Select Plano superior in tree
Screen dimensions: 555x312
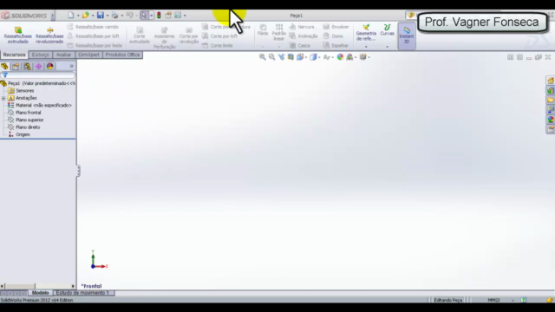tap(26, 120)
